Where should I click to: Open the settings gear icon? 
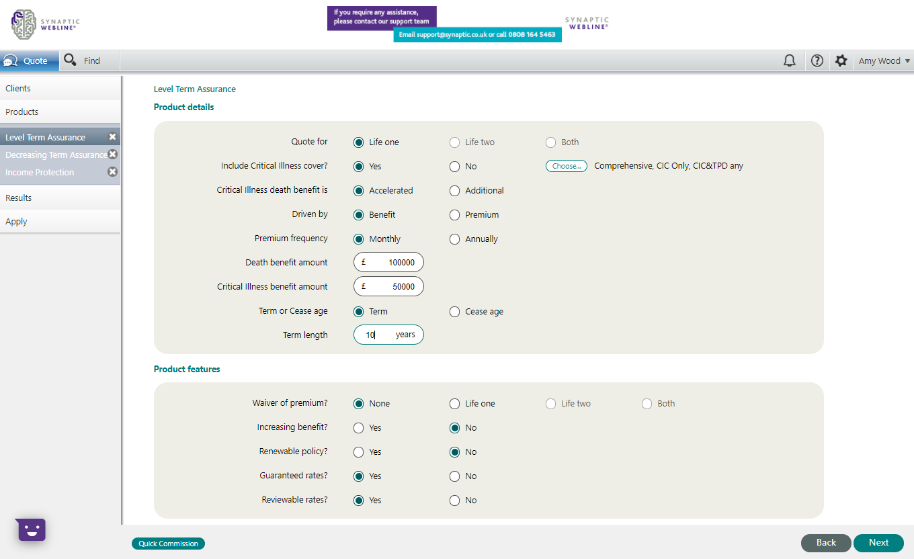[x=841, y=60]
